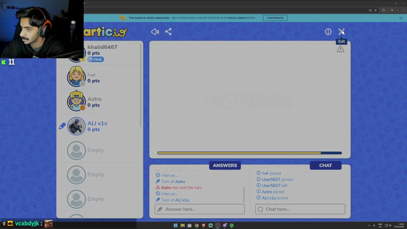
Task: Open the browser media control icon
Action: pos(392,10)
